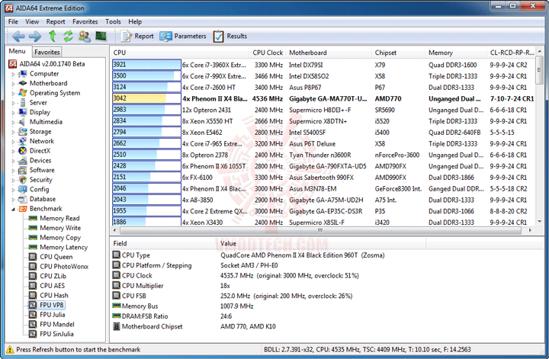Sort by the Motherboard column header

coord(329,53)
